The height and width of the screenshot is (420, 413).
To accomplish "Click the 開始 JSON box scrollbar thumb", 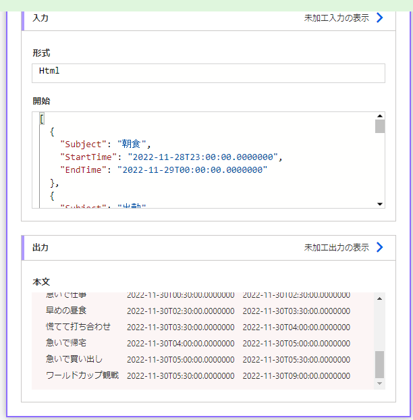I will (x=380, y=126).
